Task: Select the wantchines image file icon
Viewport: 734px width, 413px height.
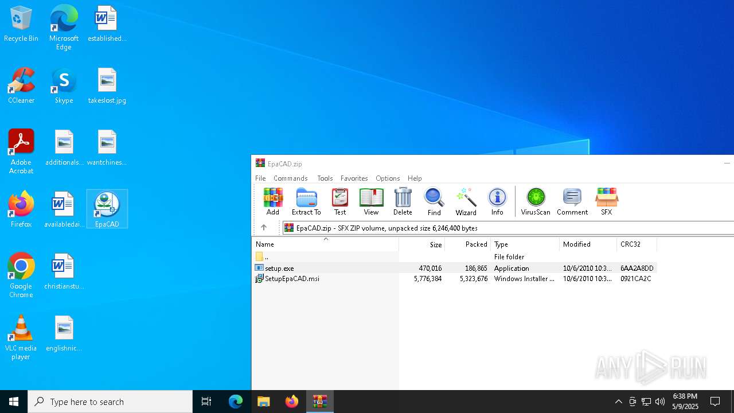Action: click(x=107, y=148)
